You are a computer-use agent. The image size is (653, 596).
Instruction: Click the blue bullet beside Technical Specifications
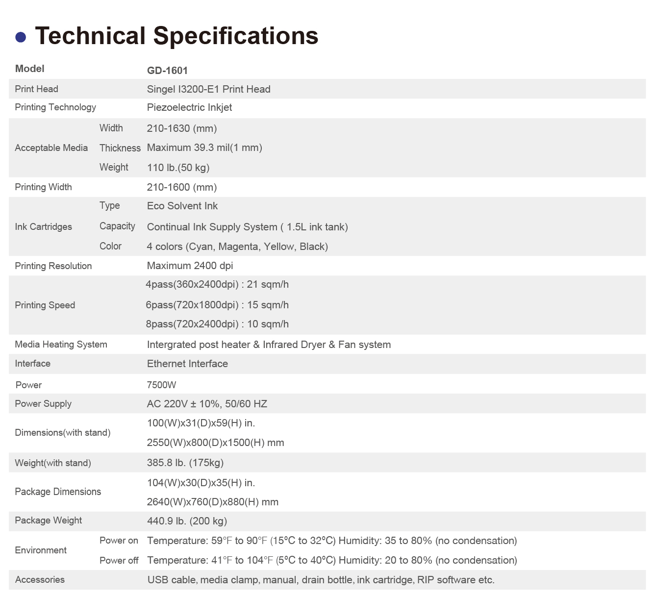pyautogui.click(x=21, y=37)
